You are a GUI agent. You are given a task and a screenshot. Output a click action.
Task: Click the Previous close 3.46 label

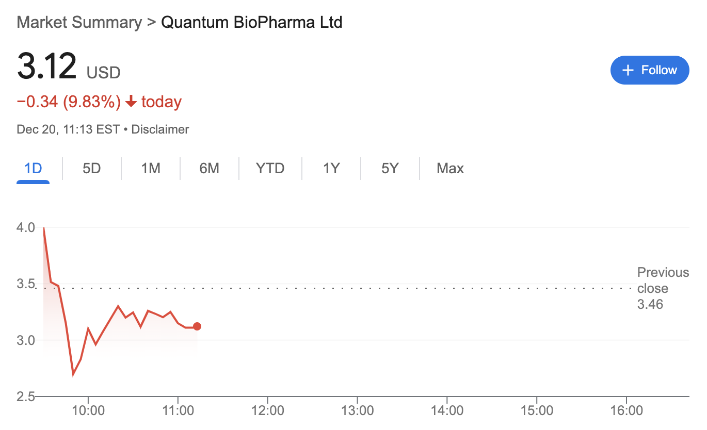click(663, 288)
